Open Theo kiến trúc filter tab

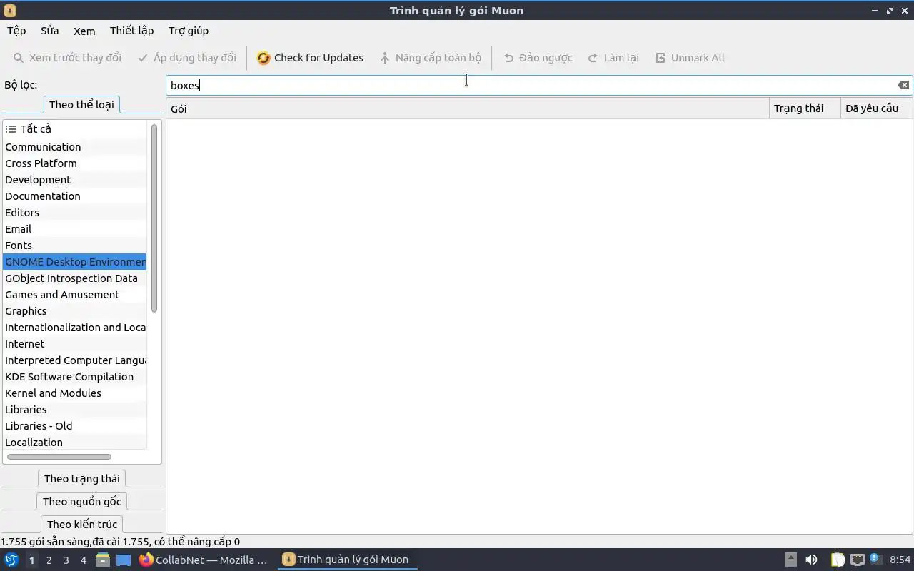tap(82, 525)
